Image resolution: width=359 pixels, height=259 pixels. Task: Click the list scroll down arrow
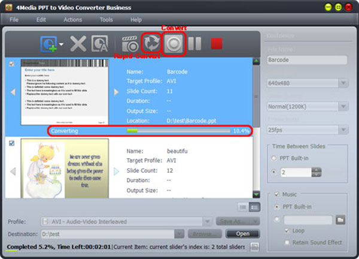(x=256, y=194)
